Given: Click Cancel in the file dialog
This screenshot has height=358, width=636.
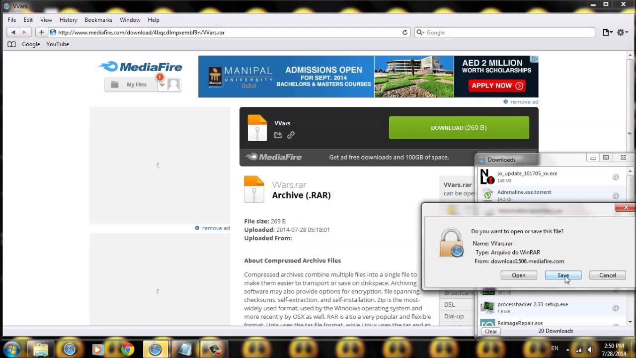Looking at the screenshot, I should (608, 275).
